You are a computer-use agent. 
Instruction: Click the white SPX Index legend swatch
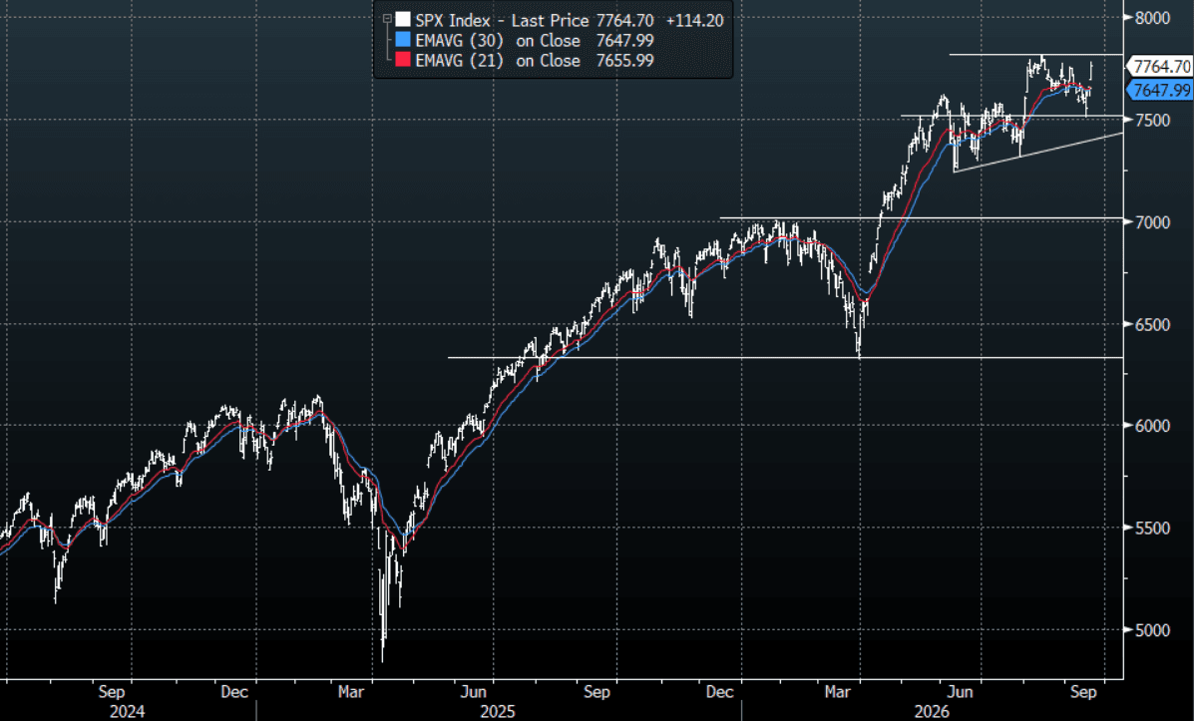[x=403, y=20]
